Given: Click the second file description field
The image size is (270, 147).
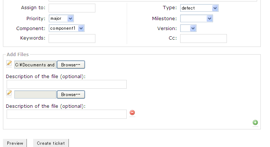Looking at the screenshot, I should 67,114.
